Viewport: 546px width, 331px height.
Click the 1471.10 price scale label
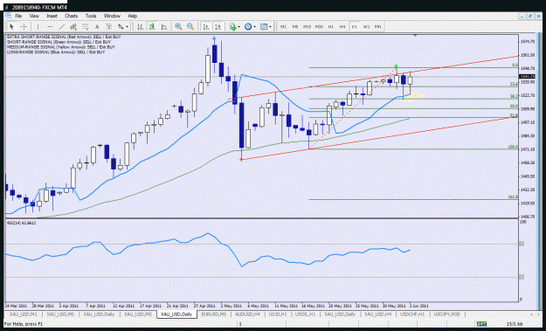pyautogui.click(x=529, y=149)
